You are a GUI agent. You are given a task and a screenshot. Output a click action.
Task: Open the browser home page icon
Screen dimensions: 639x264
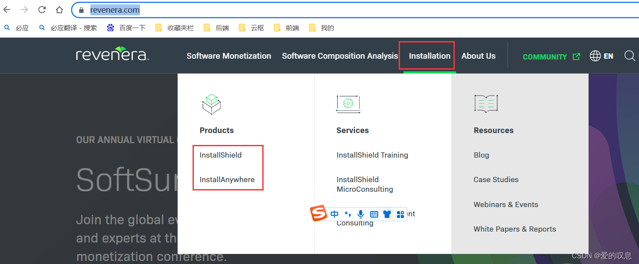pos(59,10)
